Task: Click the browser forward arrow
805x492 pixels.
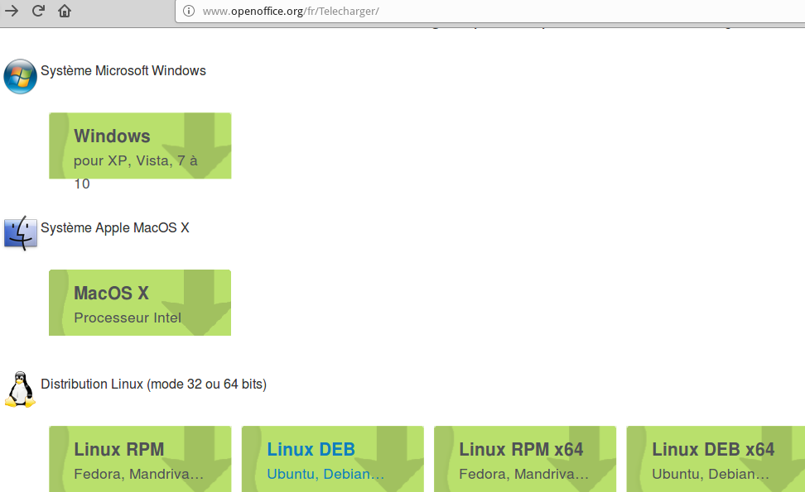Action: 12,11
